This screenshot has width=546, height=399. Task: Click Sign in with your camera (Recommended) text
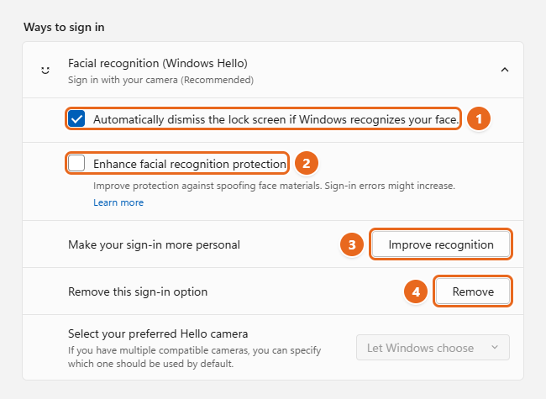click(161, 80)
